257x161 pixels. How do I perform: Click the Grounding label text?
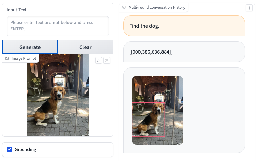click(x=25, y=150)
